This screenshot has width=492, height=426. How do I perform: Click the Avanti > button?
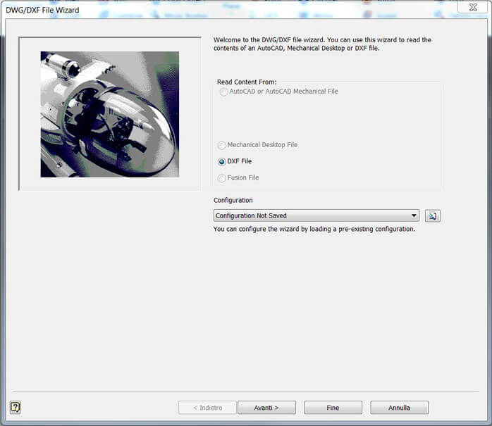point(266,408)
